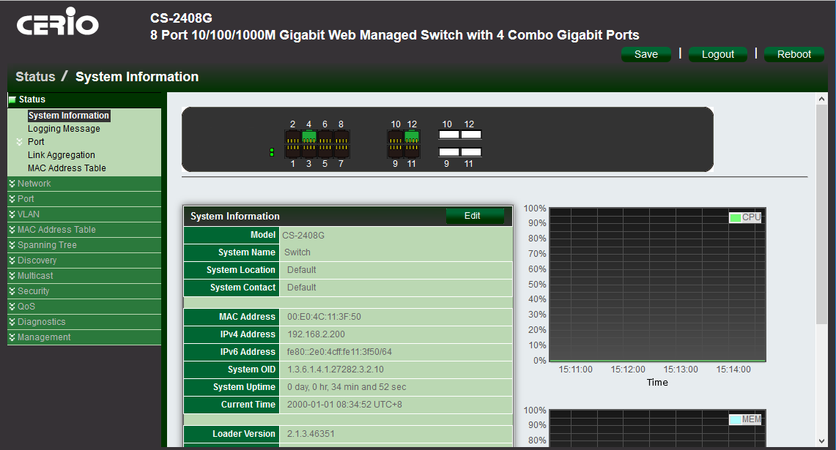Expand the Port menu section

pyautogui.click(x=84, y=199)
